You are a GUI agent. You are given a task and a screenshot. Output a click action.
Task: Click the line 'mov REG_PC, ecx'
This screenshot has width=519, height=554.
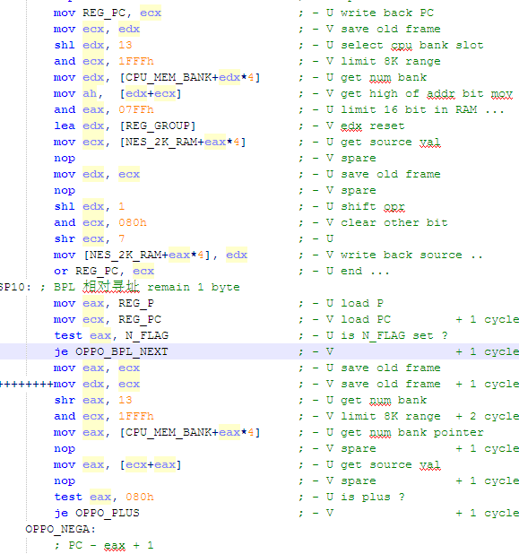(x=108, y=13)
